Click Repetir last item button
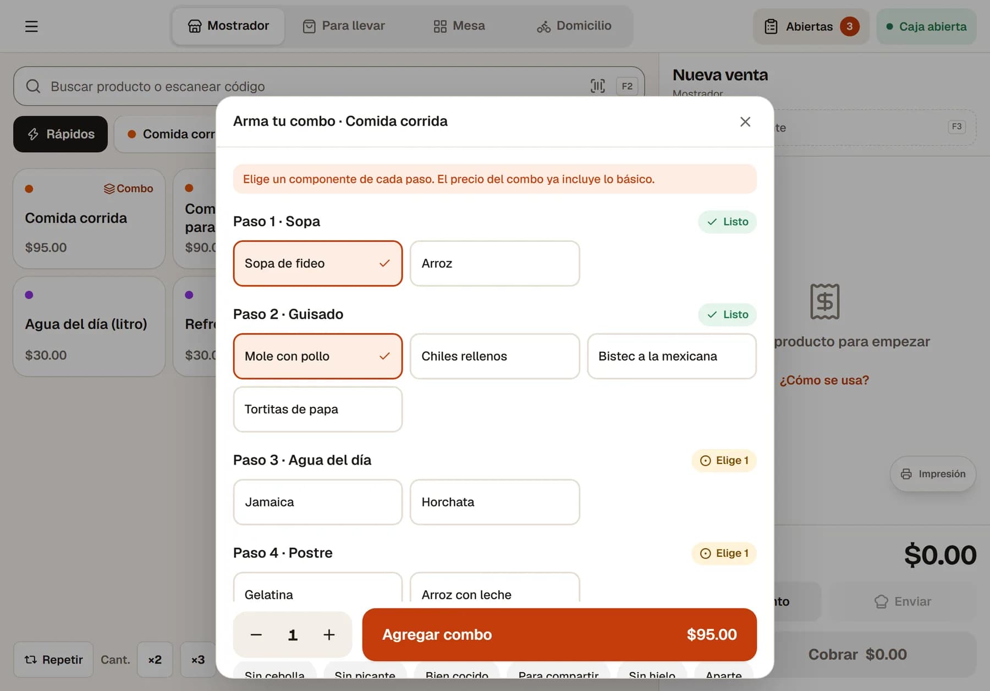This screenshot has height=691, width=990. [53, 660]
